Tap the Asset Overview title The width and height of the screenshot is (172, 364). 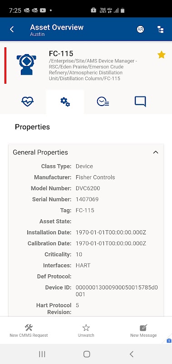point(57,27)
